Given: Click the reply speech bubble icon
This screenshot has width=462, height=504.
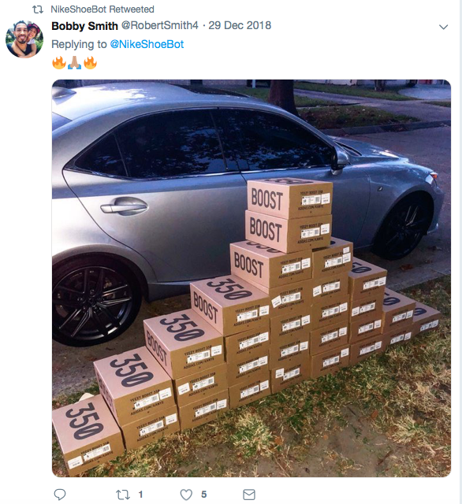Looking at the screenshot, I should point(59,495).
